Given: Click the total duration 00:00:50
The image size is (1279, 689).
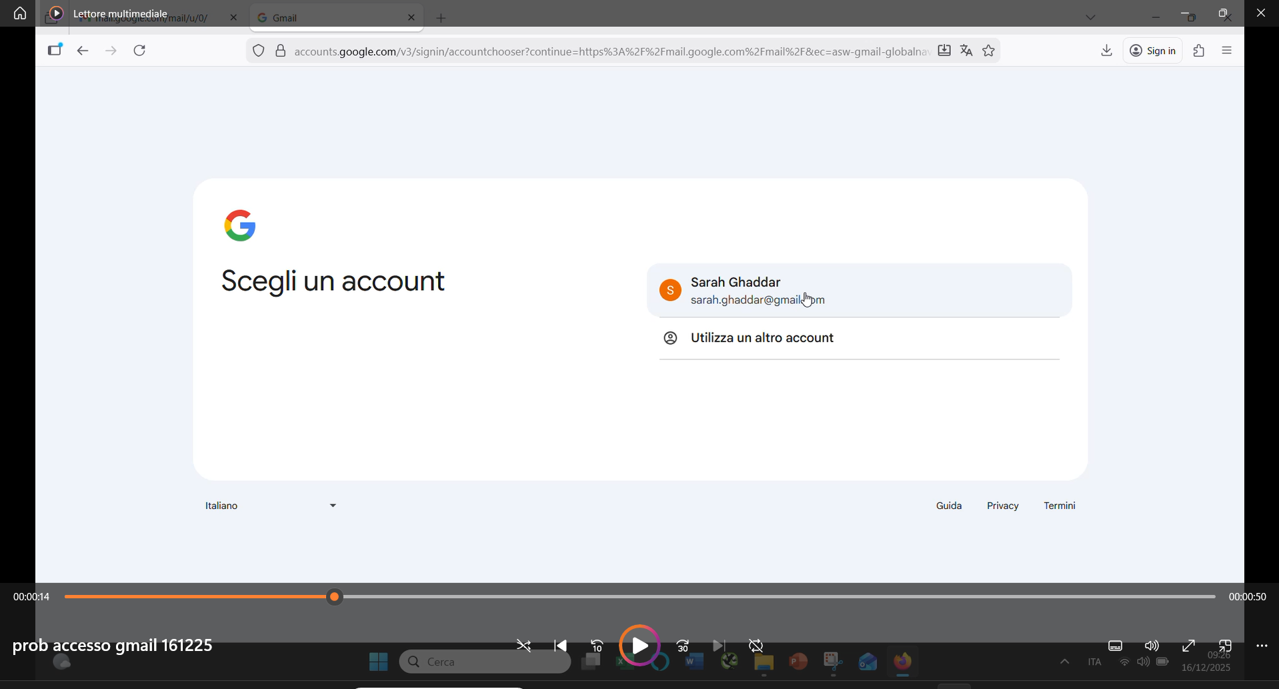Looking at the screenshot, I should [x=1248, y=597].
